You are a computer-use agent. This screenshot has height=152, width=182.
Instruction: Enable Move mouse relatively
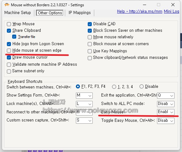tap(90, 37)
